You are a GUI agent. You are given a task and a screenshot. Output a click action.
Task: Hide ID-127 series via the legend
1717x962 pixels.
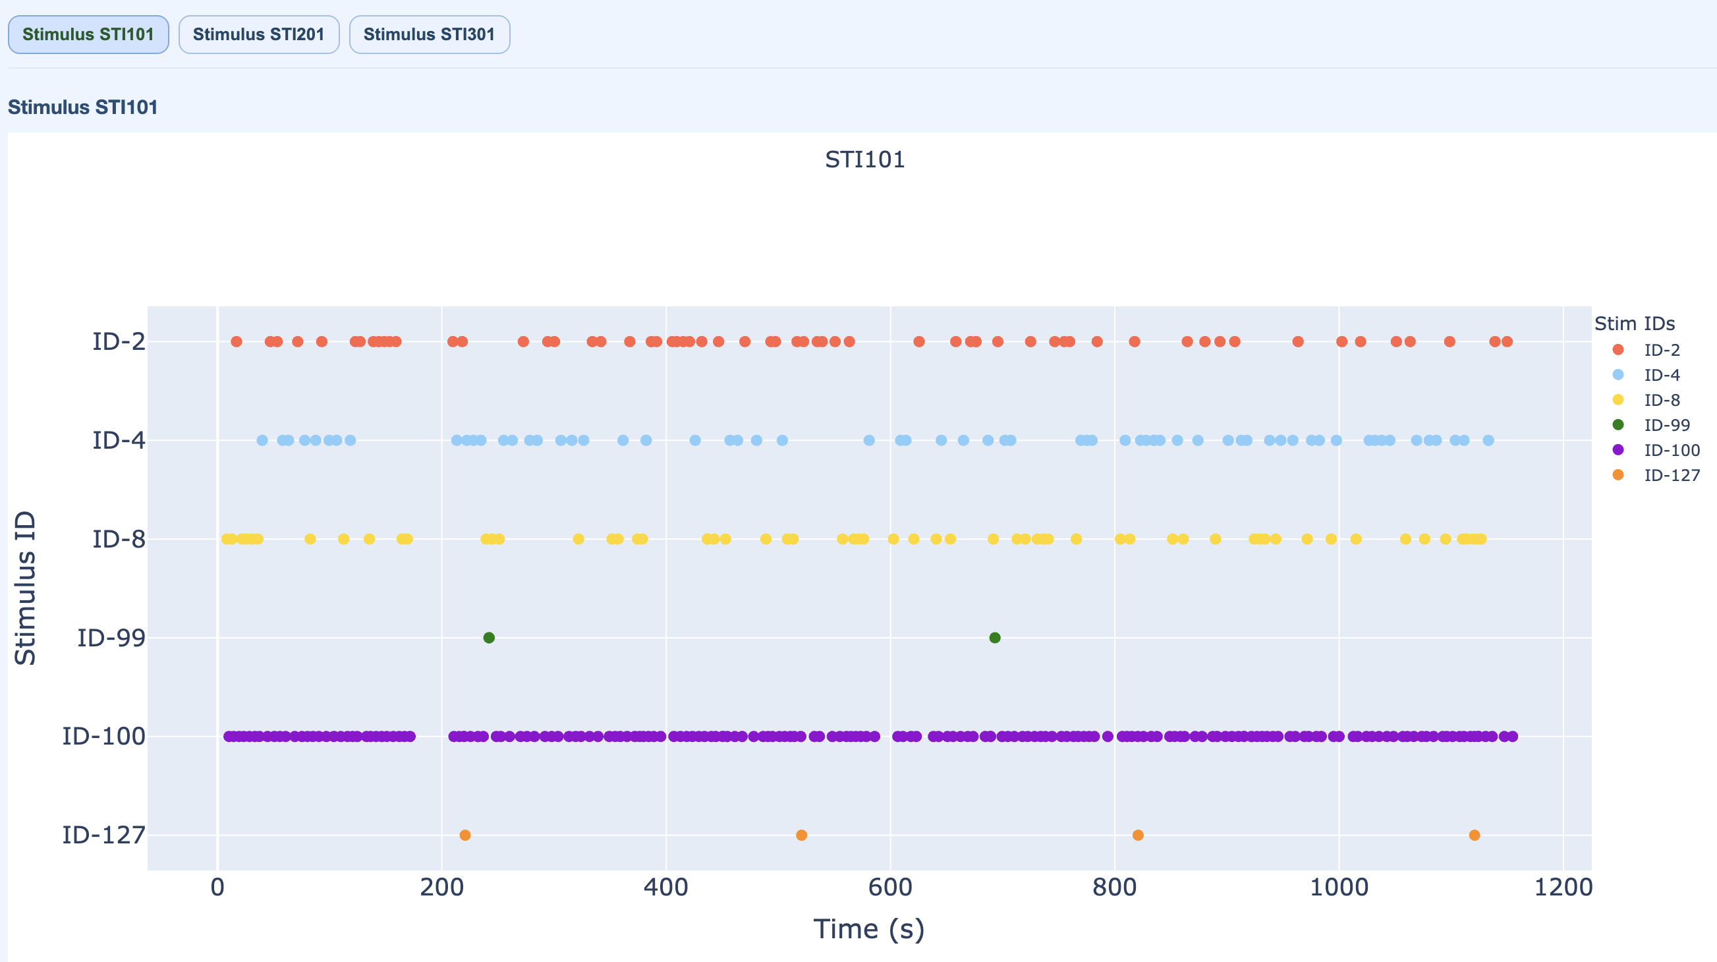pos(1671,475)
